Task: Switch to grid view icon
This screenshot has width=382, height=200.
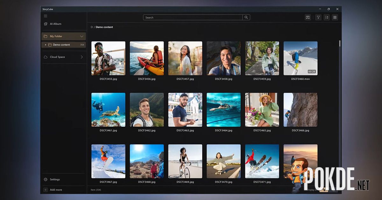Action: [335, 17]
